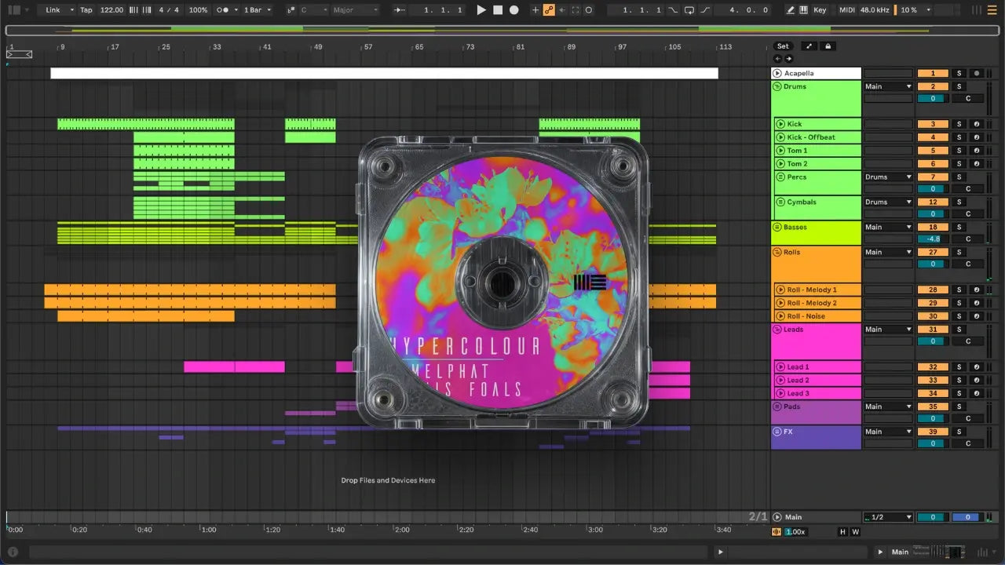Arm the Acapella track for recording

(977, 73)
